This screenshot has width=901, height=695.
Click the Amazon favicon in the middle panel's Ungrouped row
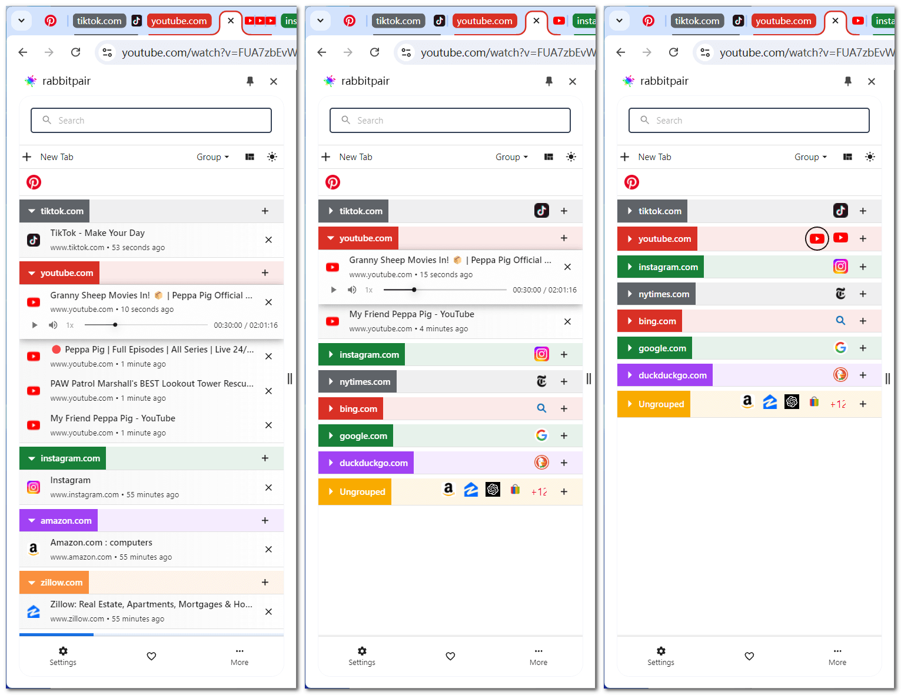448,489
